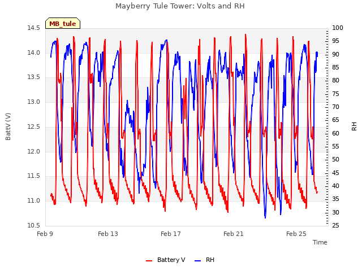Screen dimensions: 362x271
Task: Click the 95 value on RH axis
Action: click(335, 41)
